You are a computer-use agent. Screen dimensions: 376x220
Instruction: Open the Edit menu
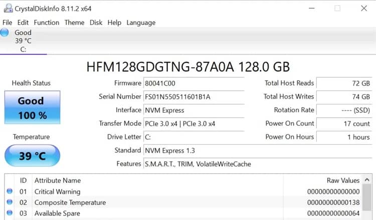pos(23,23)
